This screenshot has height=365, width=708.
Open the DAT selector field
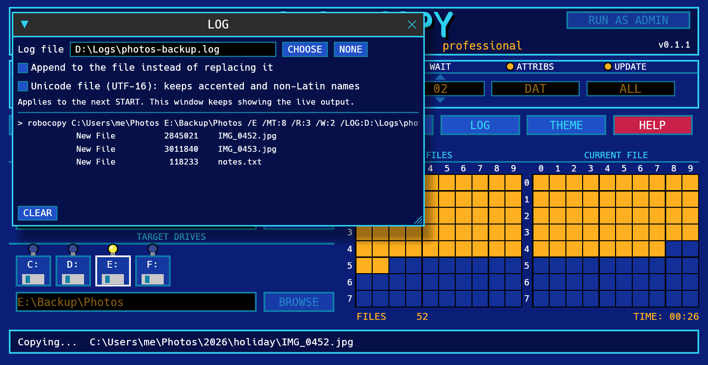[x=535, y=89]
